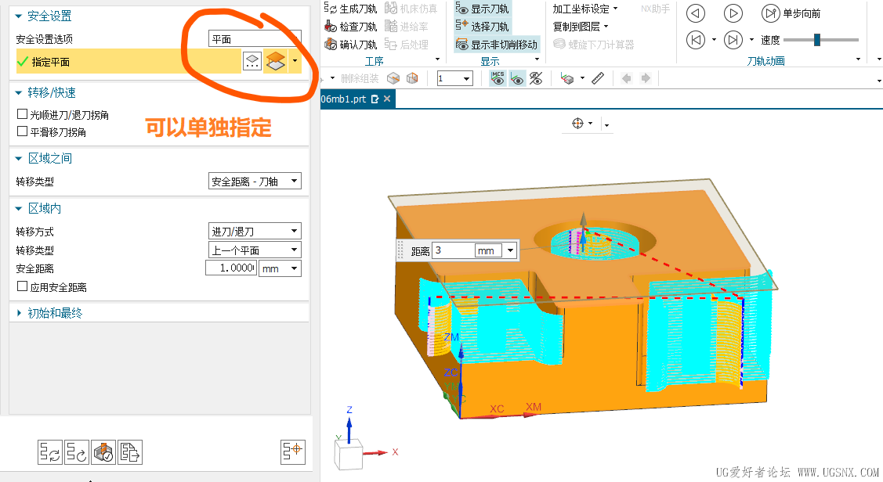Click the Replay tool path icon in dialog
Viewport: 883px width, 482px height.
click(x=77, y=452)
